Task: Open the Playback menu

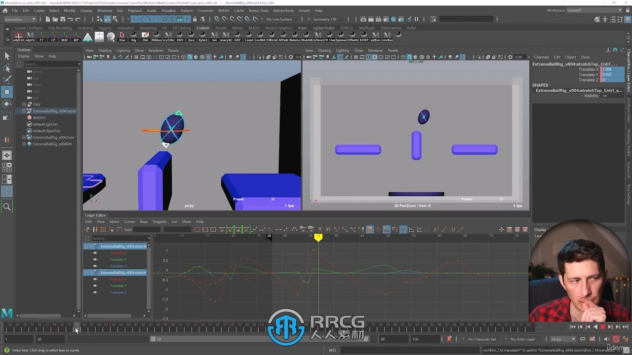Action: (135, 10)
